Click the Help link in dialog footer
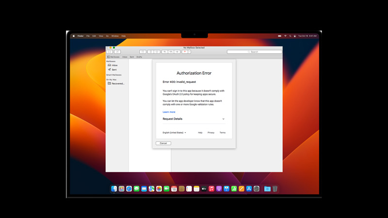388x218 pixels. pos(200,133)
